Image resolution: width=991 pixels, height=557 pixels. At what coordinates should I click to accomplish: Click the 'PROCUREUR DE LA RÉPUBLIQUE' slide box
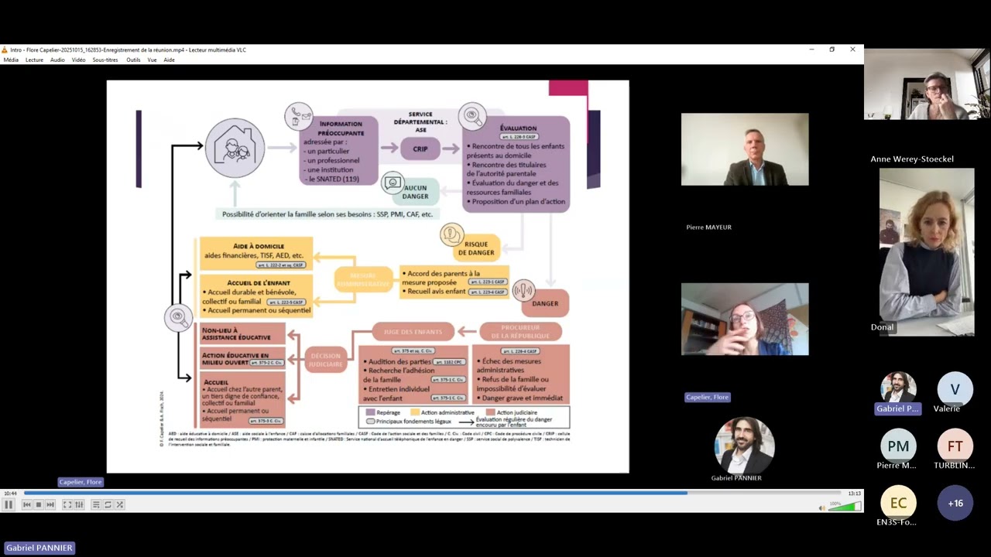tap(520, 332)
